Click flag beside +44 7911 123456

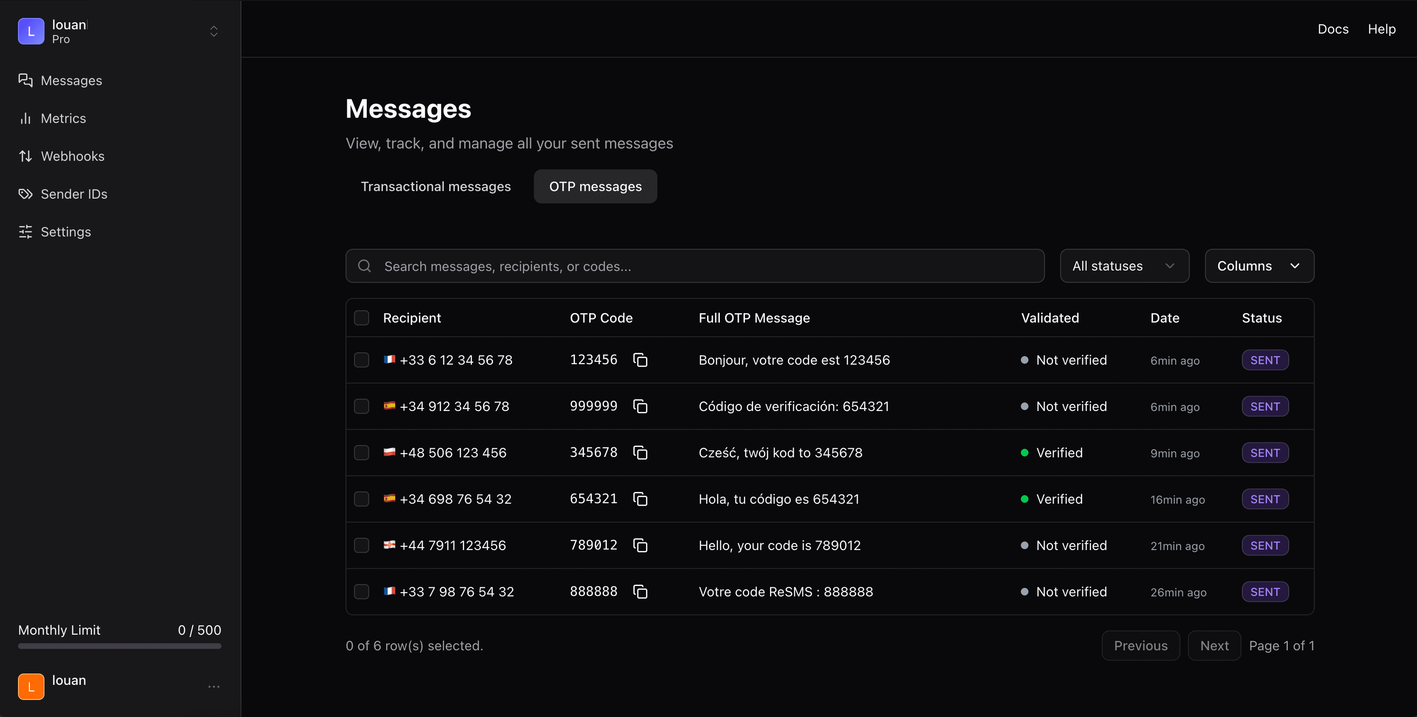(x=390, y=545)
